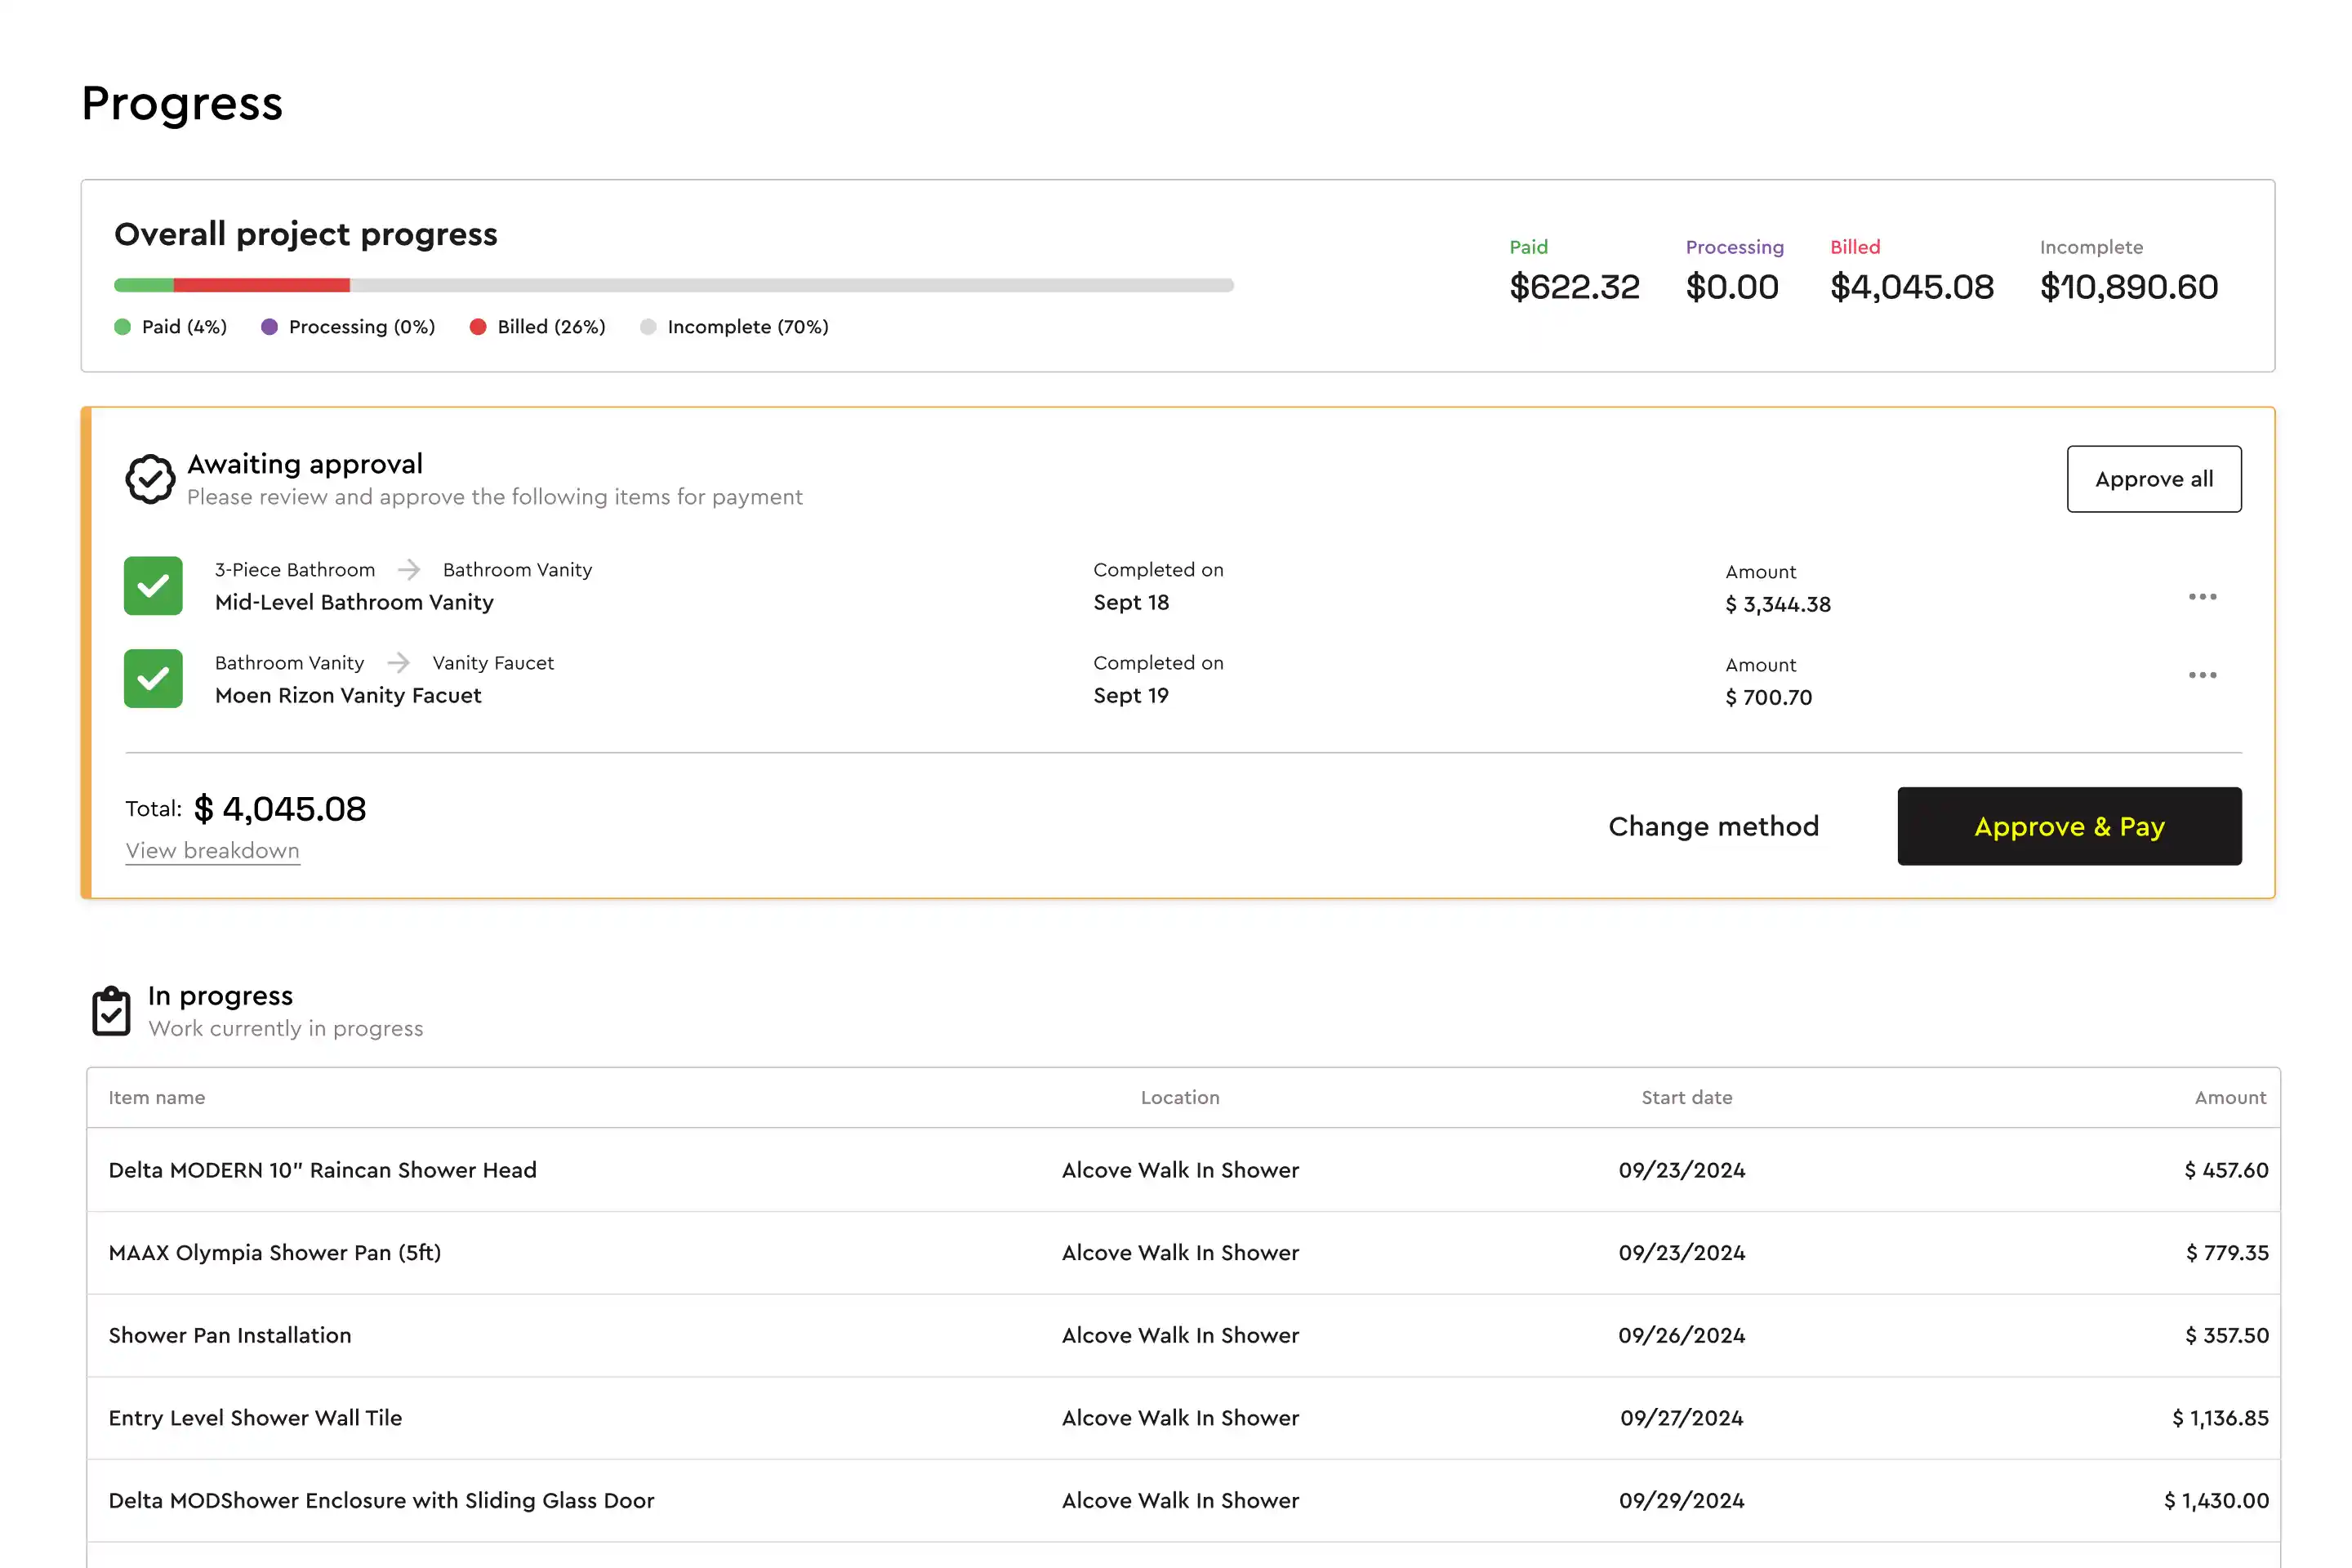The image size is (2352, 1568).
Task: Select Delta MODShower Enclosure with Sliding Glass Door
Action: coord(1183,1501)
